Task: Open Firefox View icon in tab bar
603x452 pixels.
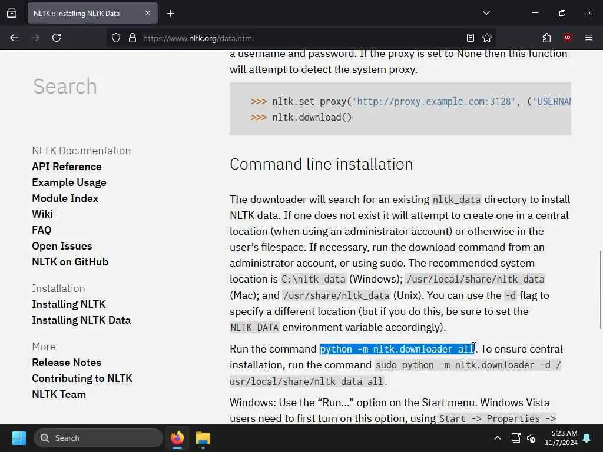Action: [x=12, y=13]
